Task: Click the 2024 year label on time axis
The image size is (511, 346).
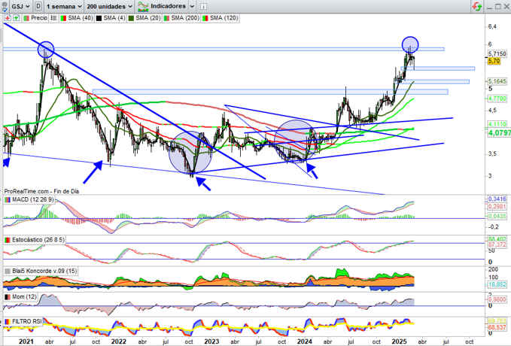Action: [305, 341]
